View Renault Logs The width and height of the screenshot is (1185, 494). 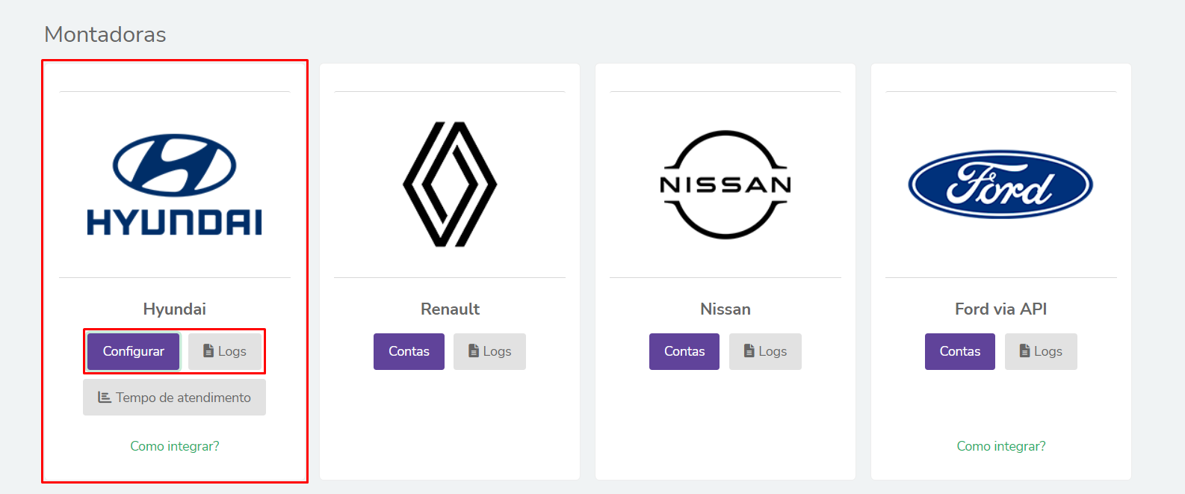pyautogui.click(x=489, y=351)
